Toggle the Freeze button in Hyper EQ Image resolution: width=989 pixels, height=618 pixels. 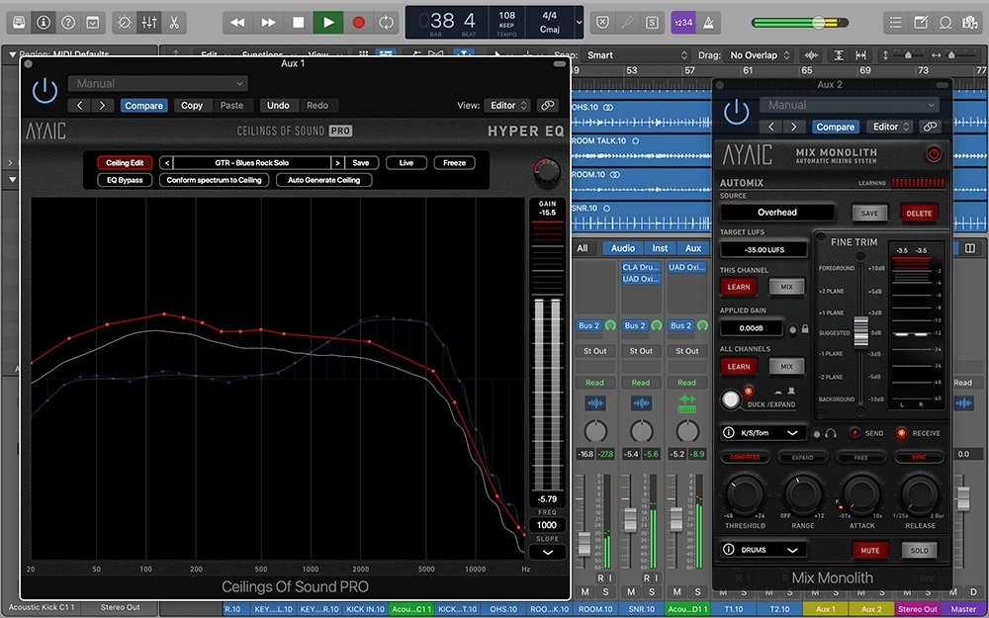point(454,163)
